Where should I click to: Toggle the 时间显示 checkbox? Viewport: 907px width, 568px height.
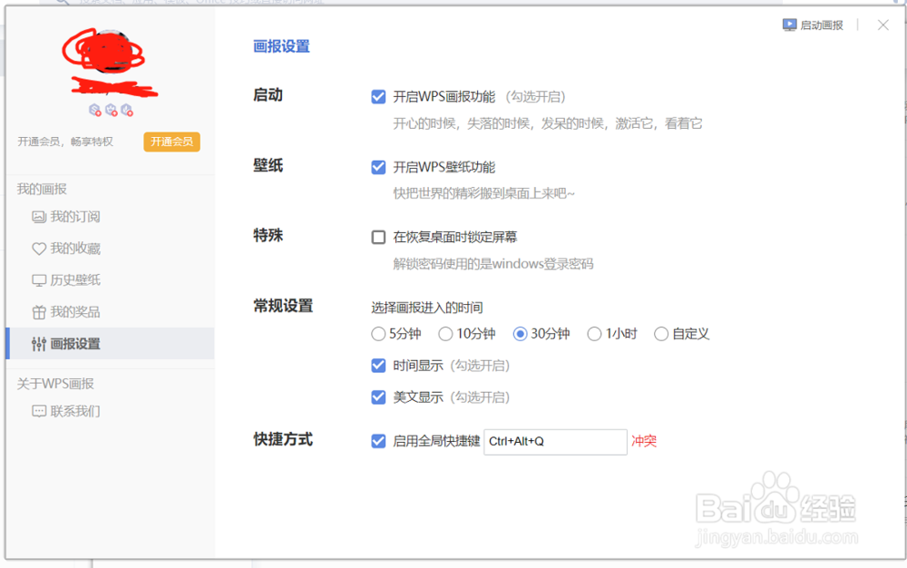[378, 366]
